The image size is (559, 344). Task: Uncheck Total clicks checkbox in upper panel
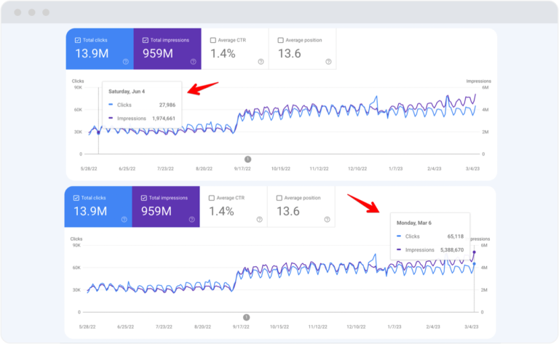click(78, 40)
